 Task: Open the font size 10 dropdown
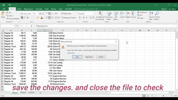38,14
